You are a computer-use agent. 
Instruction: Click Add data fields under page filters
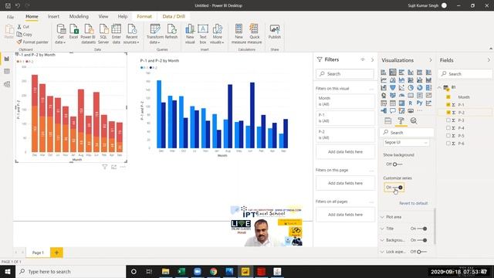pyautogui.click(x=345, y=183)
